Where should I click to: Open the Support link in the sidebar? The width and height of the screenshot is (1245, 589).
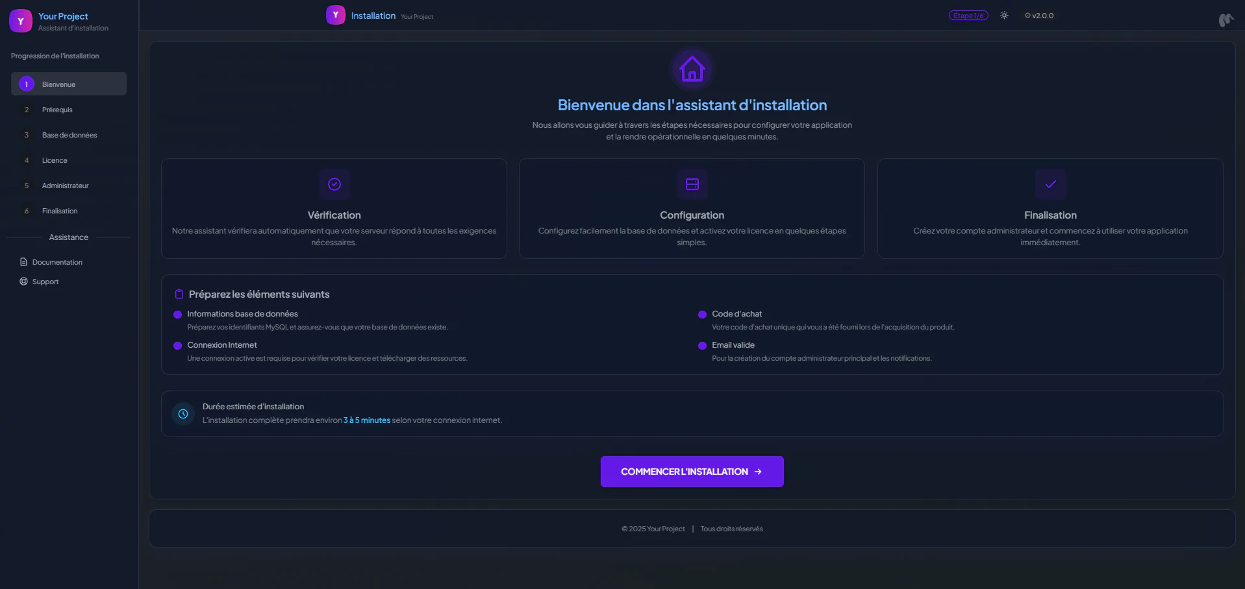coord(45,282)
